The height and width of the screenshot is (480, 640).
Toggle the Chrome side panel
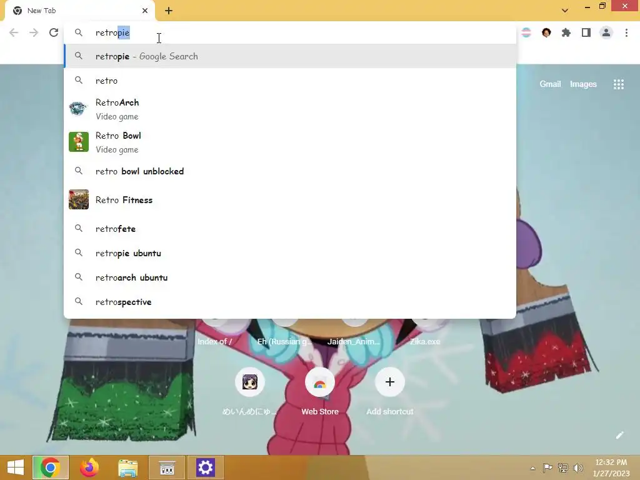(586, 32)
